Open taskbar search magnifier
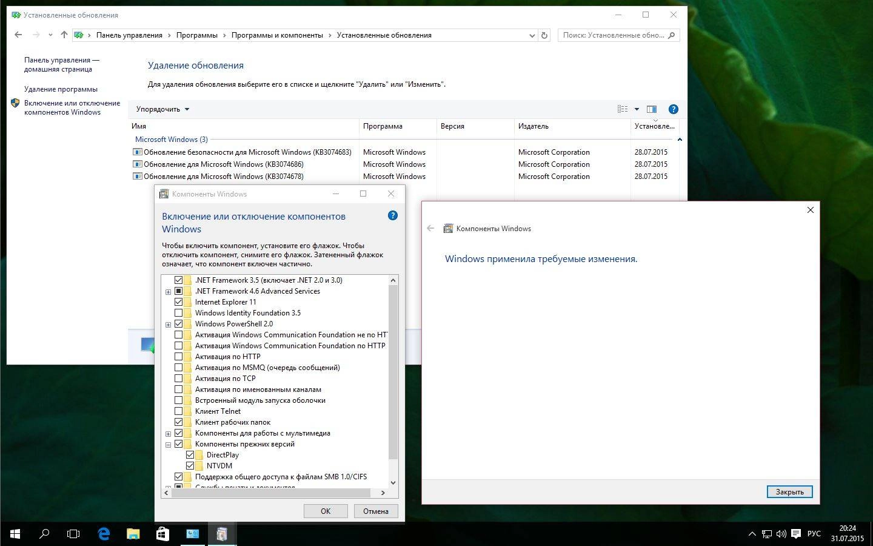Screen dimensions: 873x546 pos(44,534)
